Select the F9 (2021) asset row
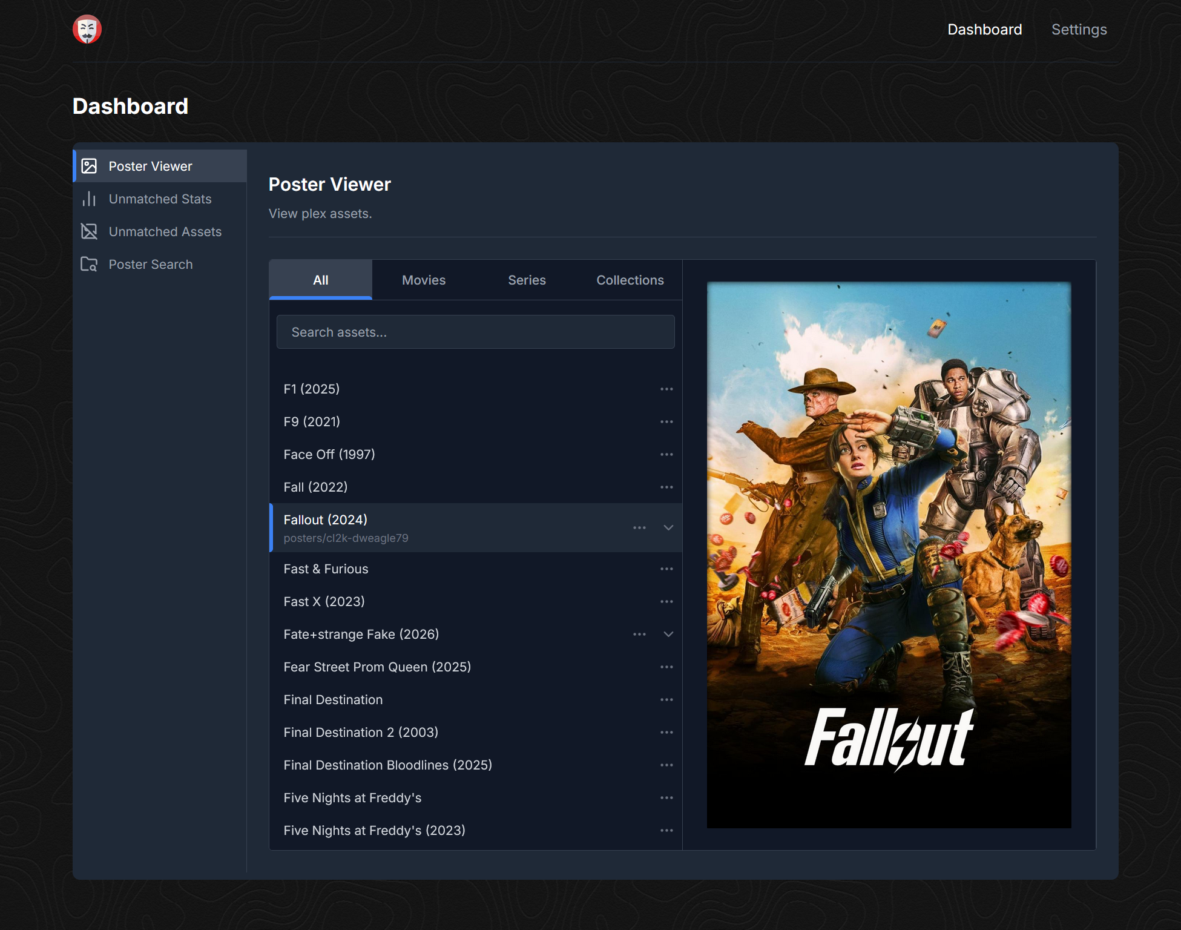Viewport: 1181px width, 930px height. tap(476, 421)
